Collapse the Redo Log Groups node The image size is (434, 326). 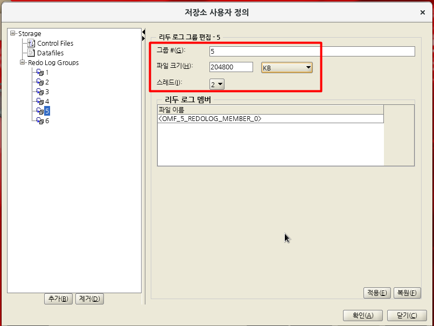click(22, 62)
